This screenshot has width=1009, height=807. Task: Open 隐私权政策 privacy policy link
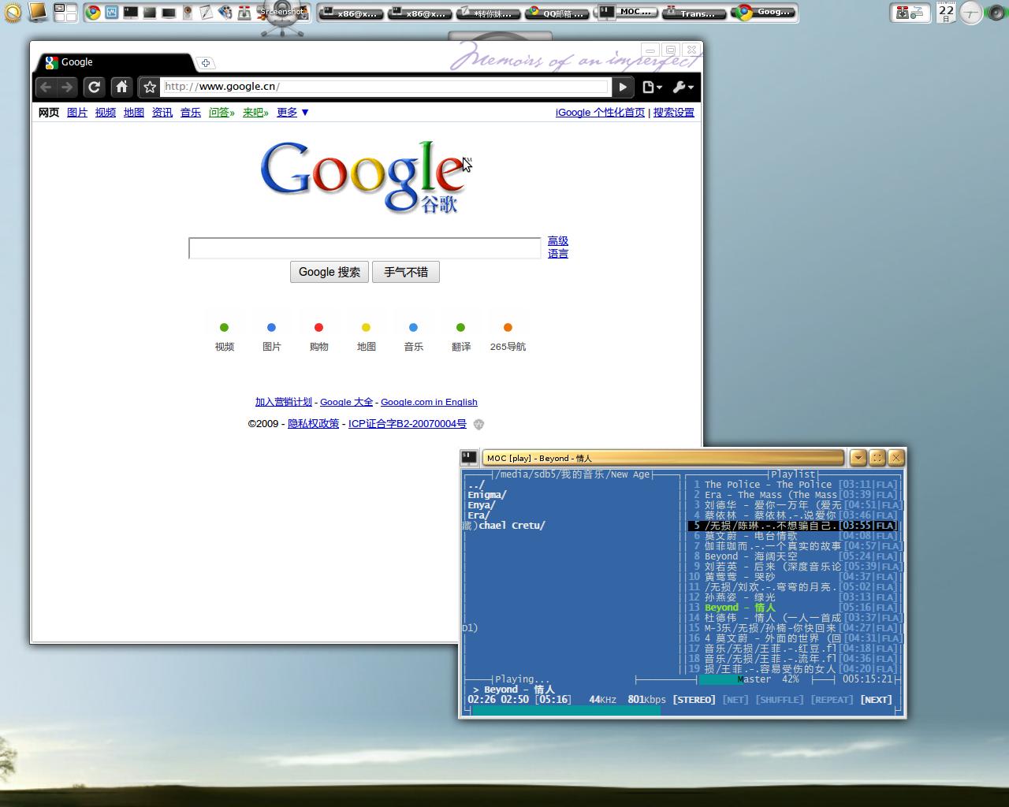point(313,424)
